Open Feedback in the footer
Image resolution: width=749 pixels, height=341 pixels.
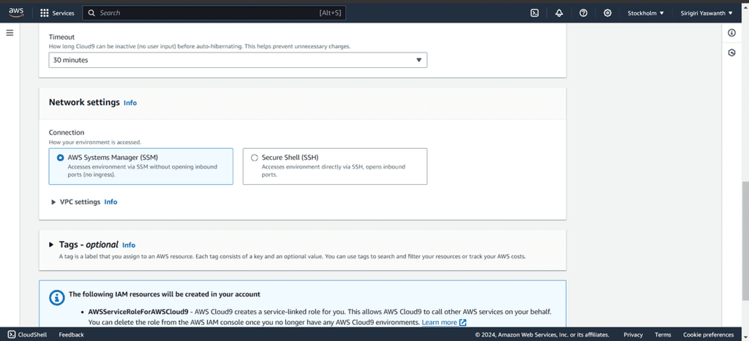(71, 334)
